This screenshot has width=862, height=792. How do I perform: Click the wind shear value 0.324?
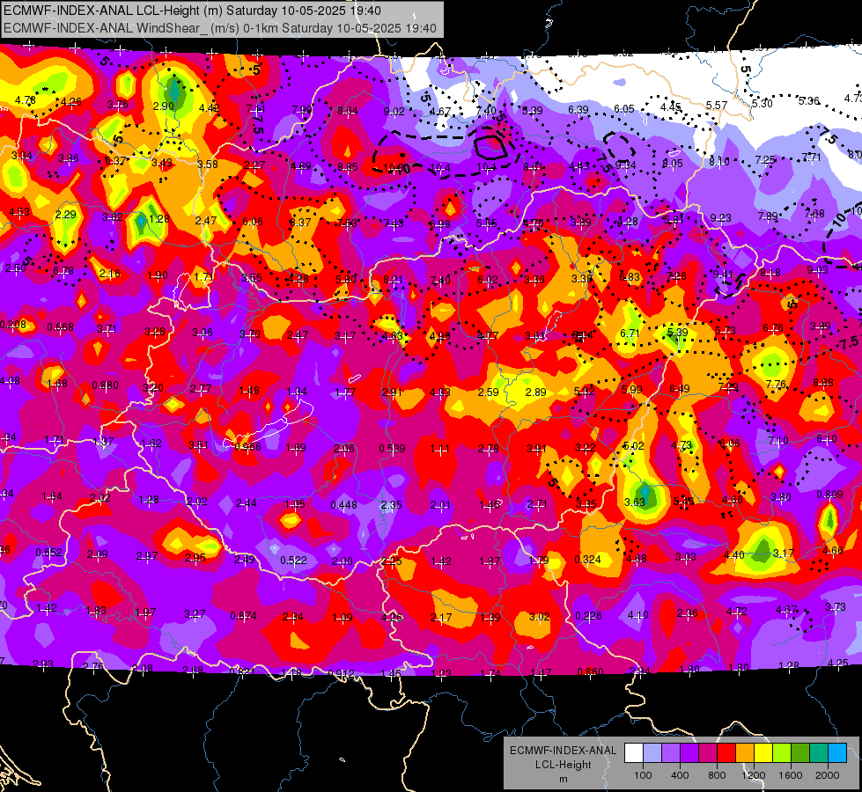[x=587, y=559]
